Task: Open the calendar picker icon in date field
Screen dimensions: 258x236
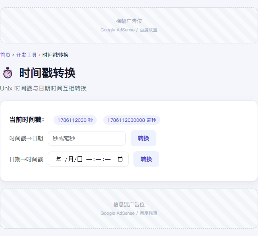Action: point(120,159)
